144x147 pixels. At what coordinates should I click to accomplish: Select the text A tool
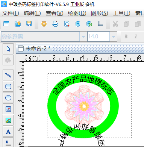point(8,132)
